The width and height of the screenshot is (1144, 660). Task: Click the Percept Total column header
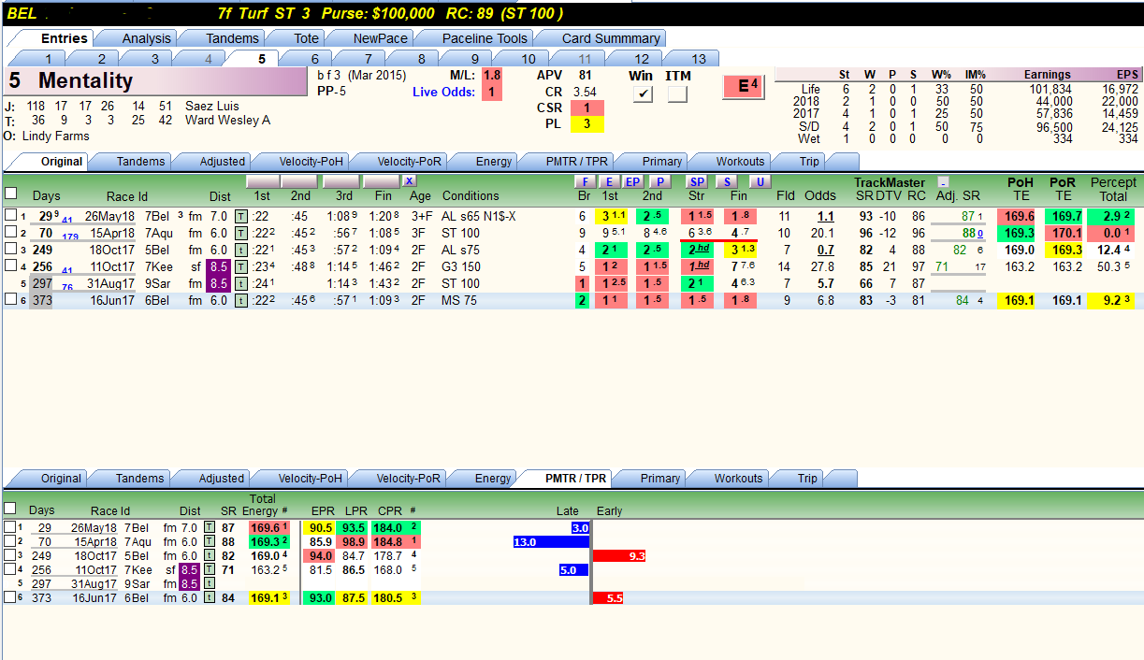[x=1113, y=190]
